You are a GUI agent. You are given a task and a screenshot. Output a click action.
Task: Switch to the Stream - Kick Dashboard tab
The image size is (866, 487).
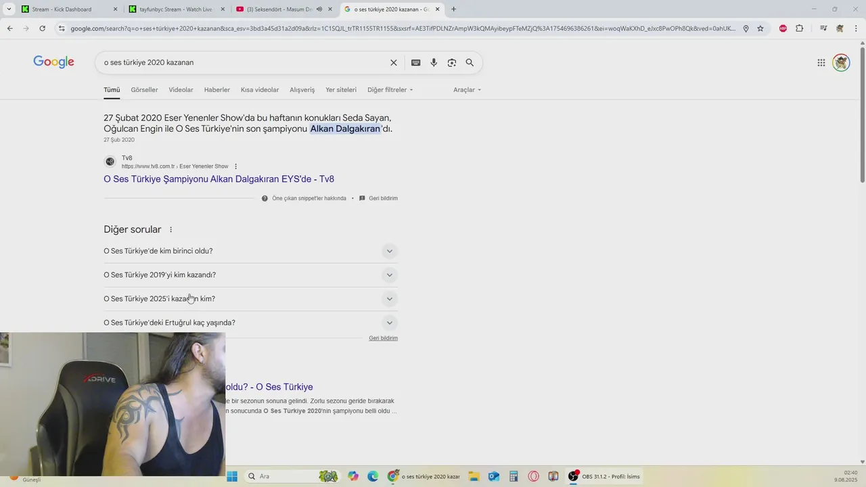pyautogui.click(x=62, y=9)
